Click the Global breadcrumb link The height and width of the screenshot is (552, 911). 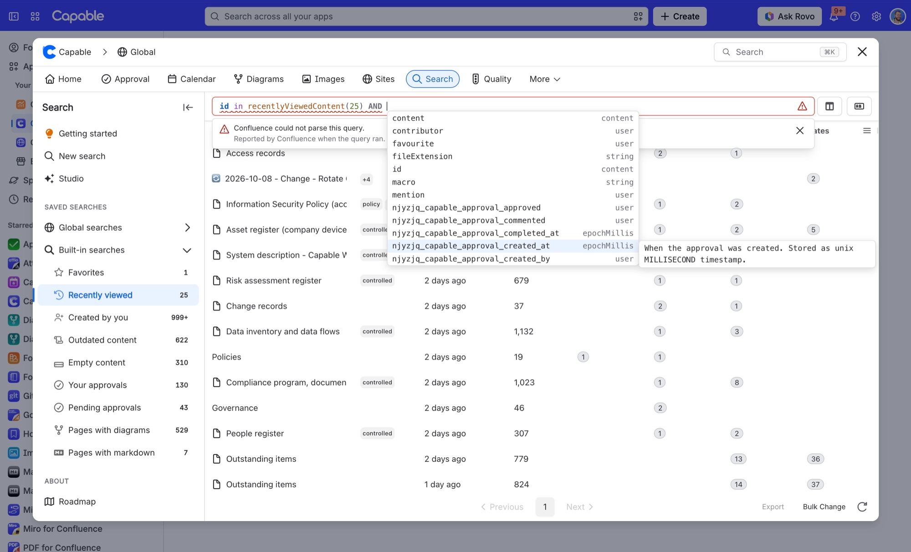(137, 52)
